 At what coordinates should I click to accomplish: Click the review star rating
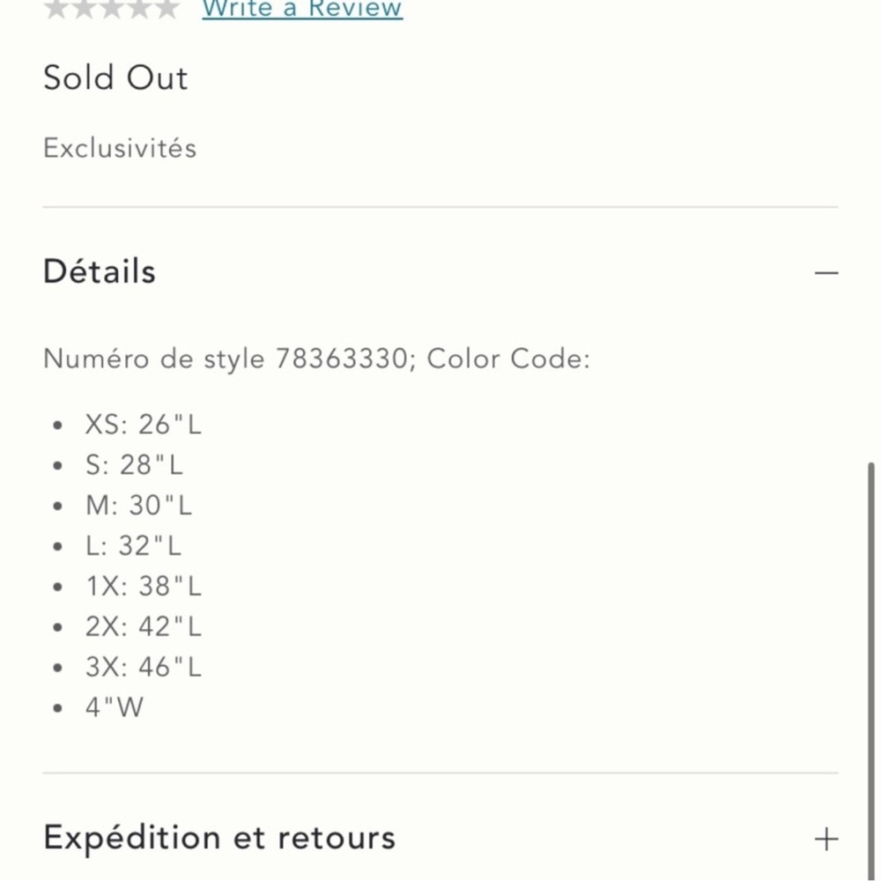pos(111,9)
